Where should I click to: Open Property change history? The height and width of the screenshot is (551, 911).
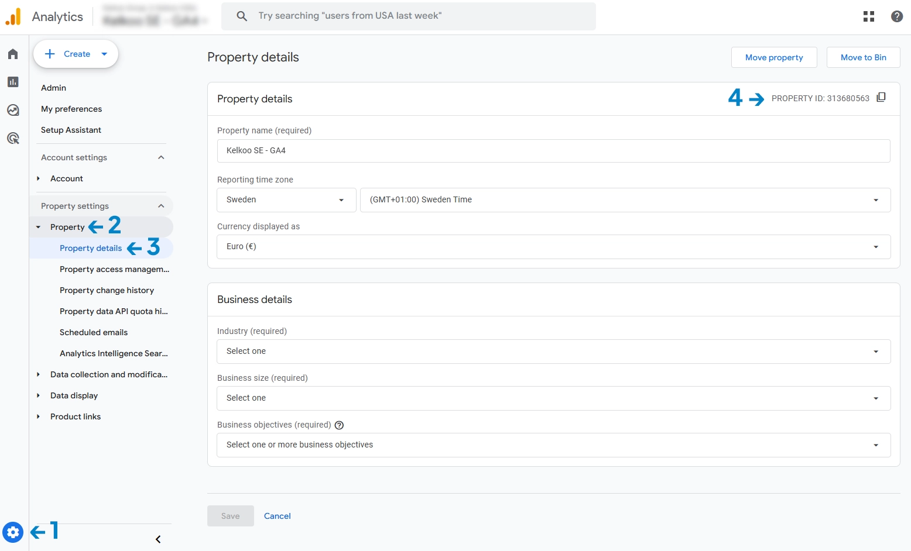(107, 290)
